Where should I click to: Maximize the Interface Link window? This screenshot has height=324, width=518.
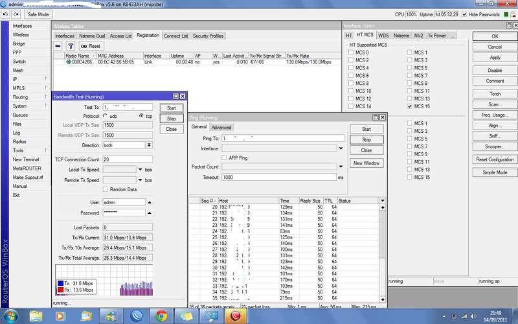coord(509,25)
